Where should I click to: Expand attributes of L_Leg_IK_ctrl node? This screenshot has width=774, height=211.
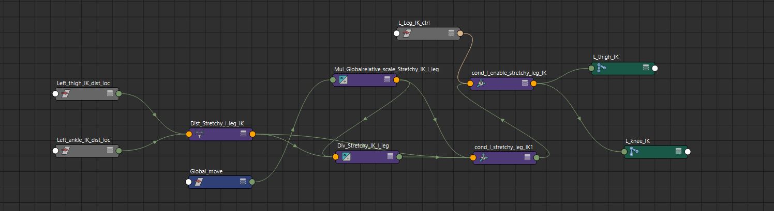pyautogui.click(x=451, y=34)
